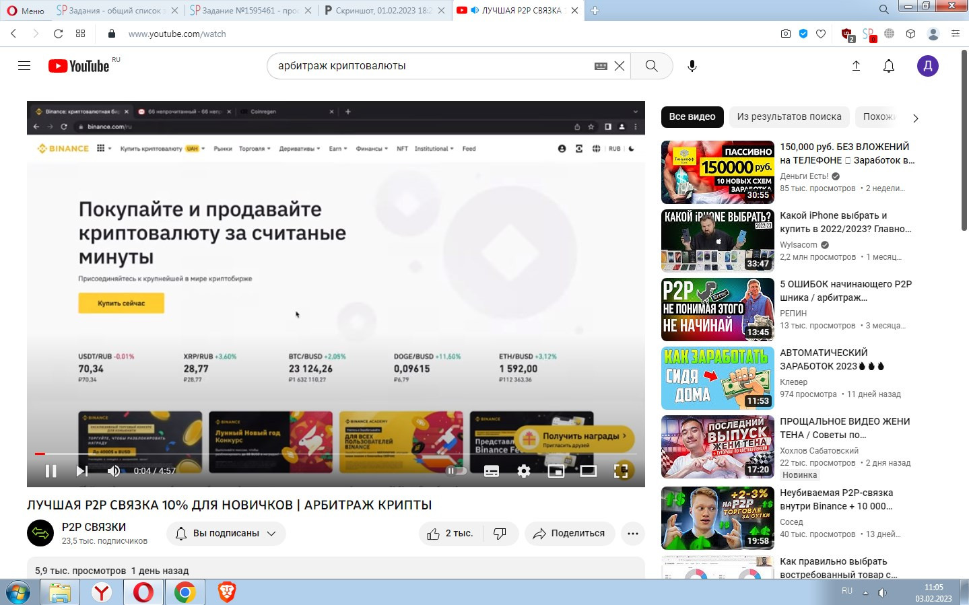Open the purple account avatar
Viewport: 969px width, 605px height.
click(928, 66)
